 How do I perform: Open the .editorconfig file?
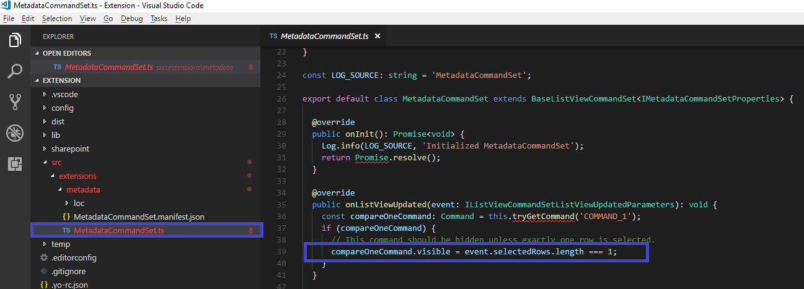(x=74, y=258)
